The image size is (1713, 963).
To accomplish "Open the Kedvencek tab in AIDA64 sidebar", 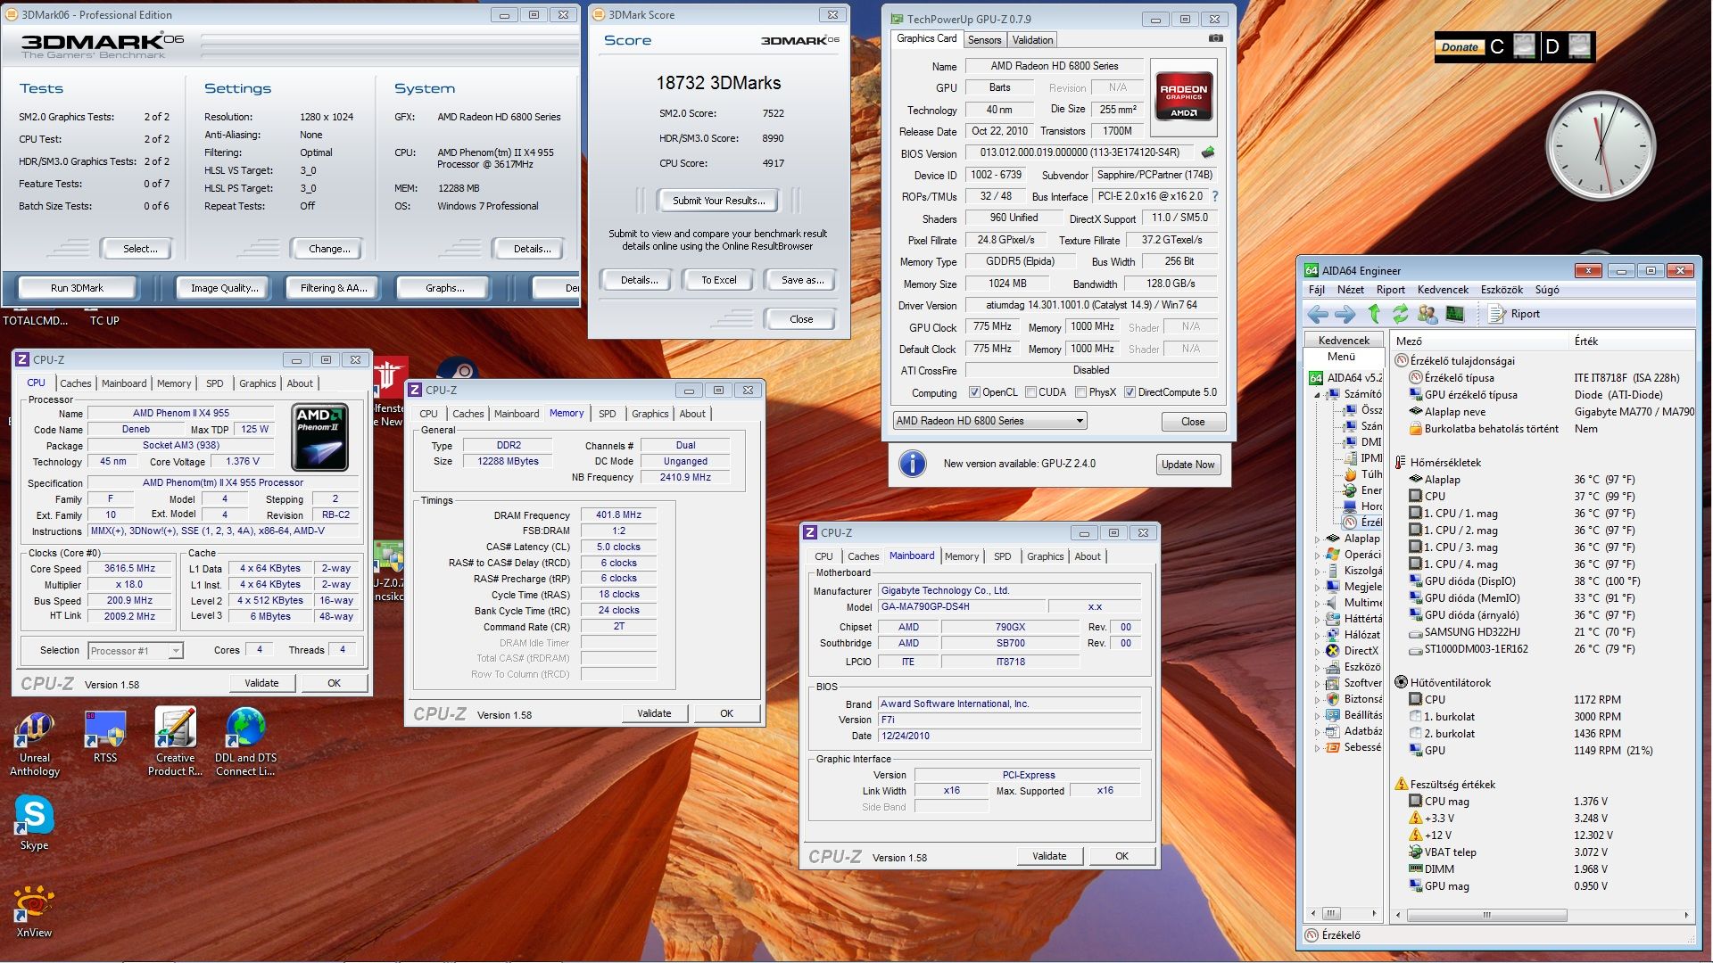I will pos(1344,340).
